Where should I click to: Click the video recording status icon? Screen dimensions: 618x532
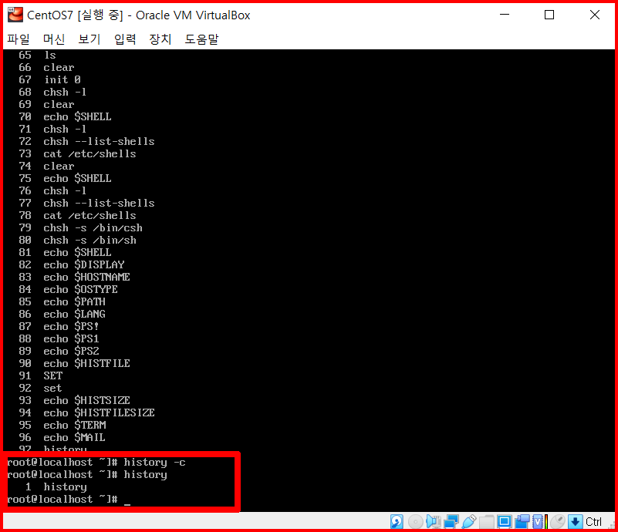[522, 522]
